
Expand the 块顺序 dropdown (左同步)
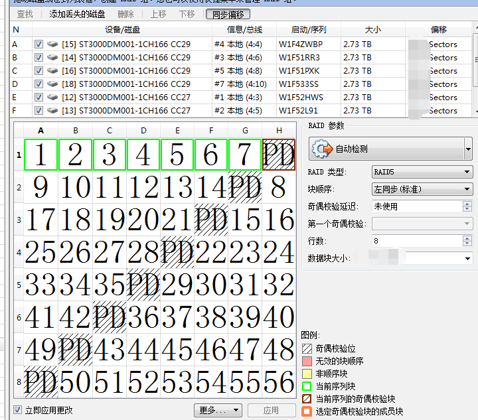click(422, 189)
